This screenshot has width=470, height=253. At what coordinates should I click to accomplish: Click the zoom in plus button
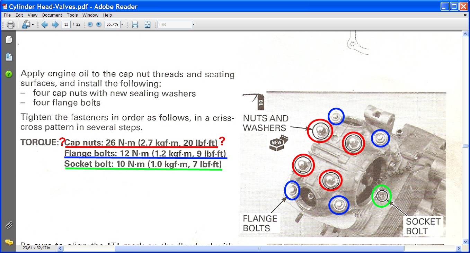[99, 25]
